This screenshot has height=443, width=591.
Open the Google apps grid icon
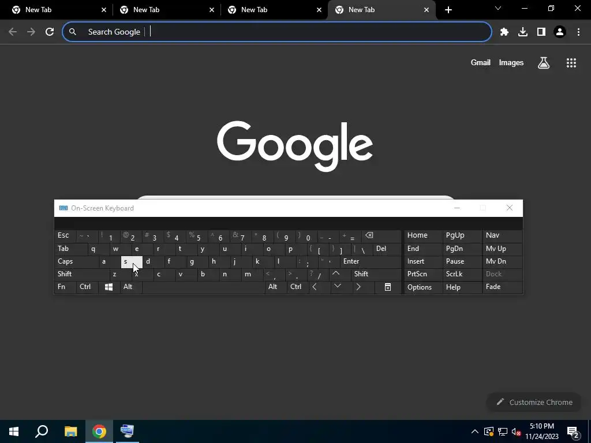pos(571,63)
